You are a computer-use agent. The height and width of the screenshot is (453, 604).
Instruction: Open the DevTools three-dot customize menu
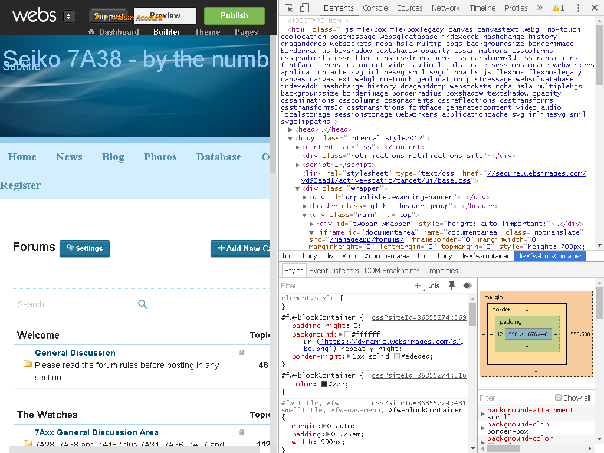point(578,8)
